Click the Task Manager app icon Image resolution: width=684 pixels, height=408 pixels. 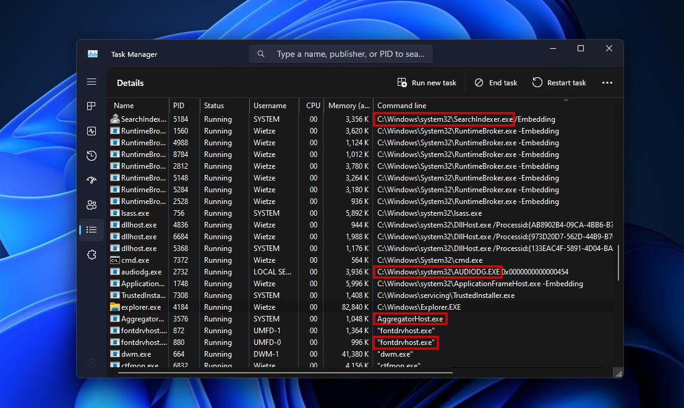(93, 54)
